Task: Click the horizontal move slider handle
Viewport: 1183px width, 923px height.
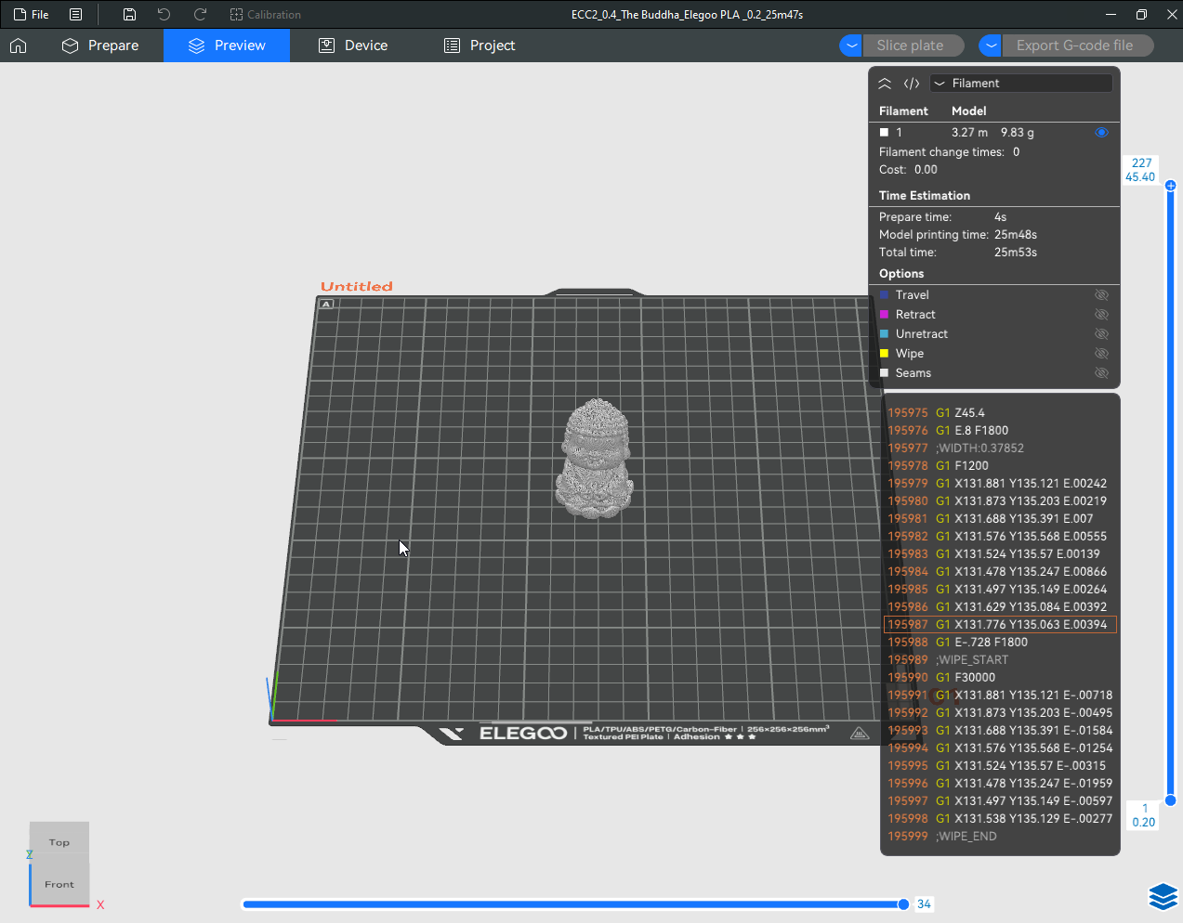Action: click(902, 904)
